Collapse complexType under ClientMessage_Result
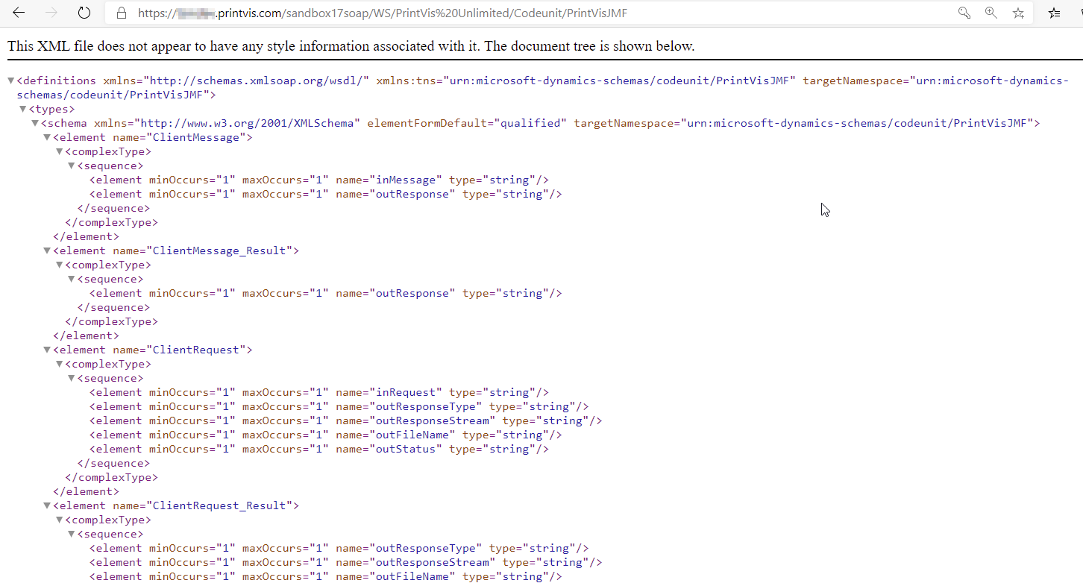This screenshot has height=583, width=1083. click(x=59, y=265)
